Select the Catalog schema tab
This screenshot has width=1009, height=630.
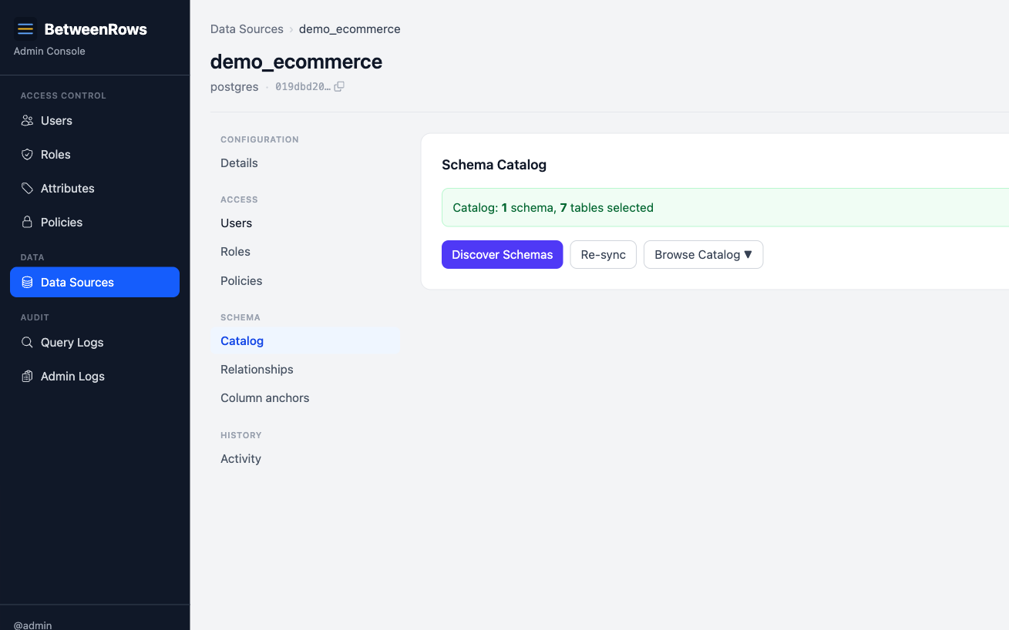coord(305,341)
